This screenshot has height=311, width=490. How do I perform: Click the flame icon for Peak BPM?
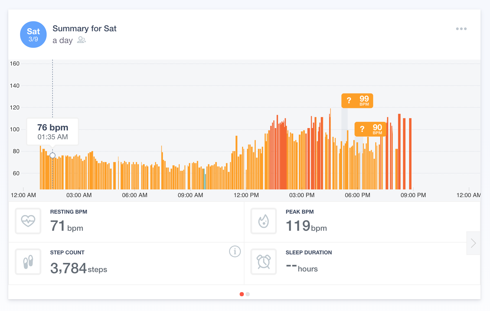(263, 221)
